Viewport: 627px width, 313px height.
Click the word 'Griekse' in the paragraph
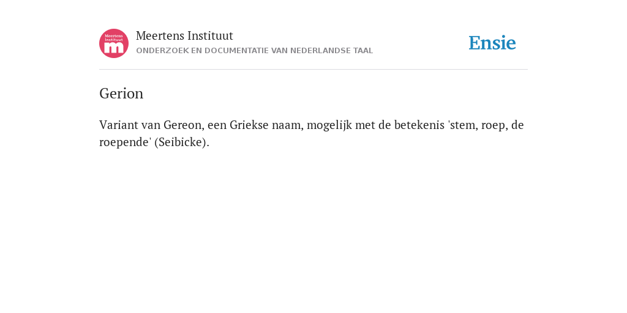click(x=249, y=125)
